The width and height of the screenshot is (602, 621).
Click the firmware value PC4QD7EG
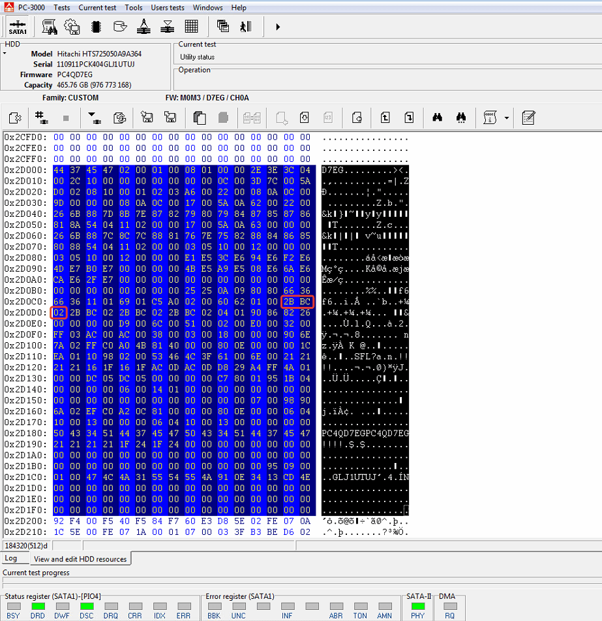coord(75,74)
